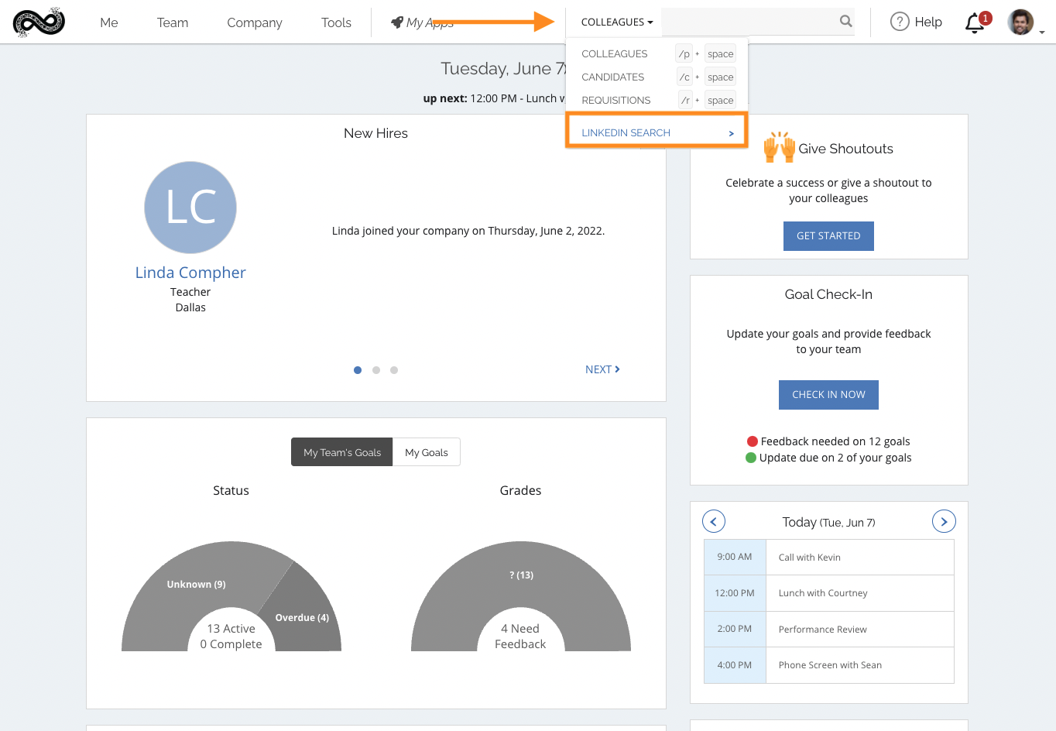Click the user profile avatar photo
The width and height of the screenshot is (1056, 731).
(x=1021, y=22)
